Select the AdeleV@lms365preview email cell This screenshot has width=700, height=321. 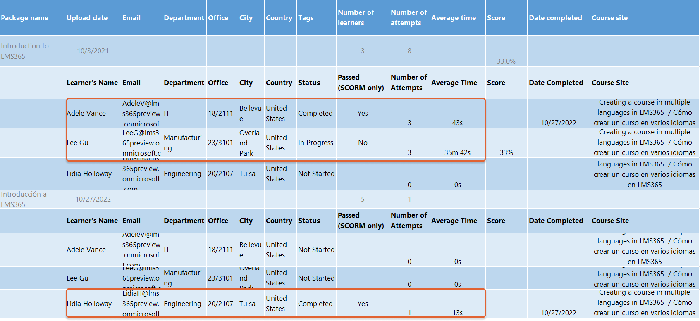point(141,113)
